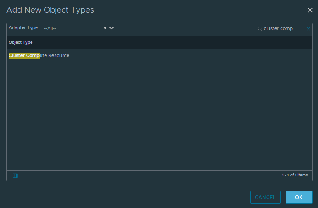
Task: Click the word Resource in the result row
Action: 59,55
